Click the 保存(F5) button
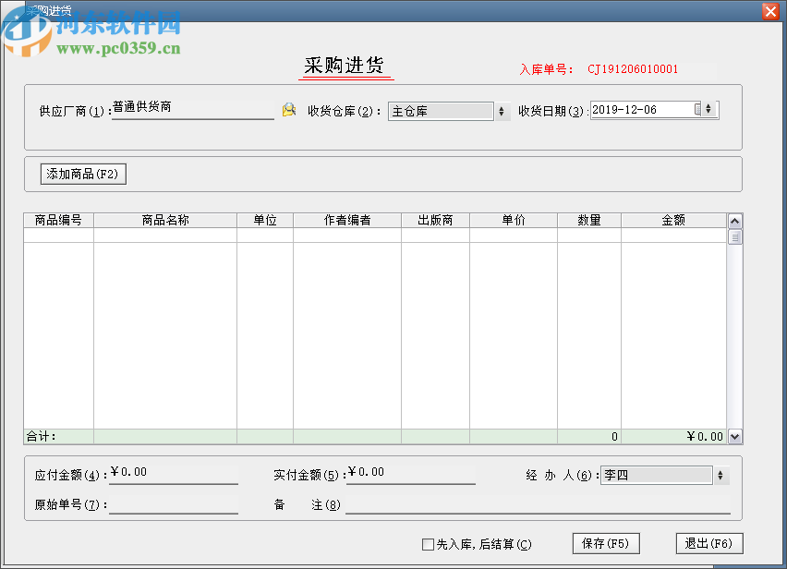This screenshot has height=569, width=787. [606, 543]
